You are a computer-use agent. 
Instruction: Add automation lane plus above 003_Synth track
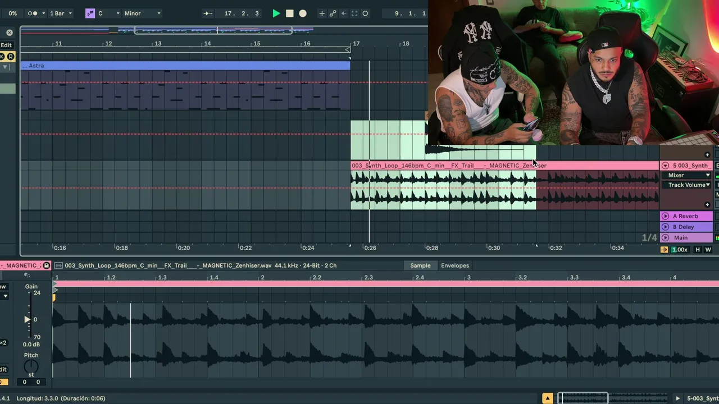pos(707,155)
